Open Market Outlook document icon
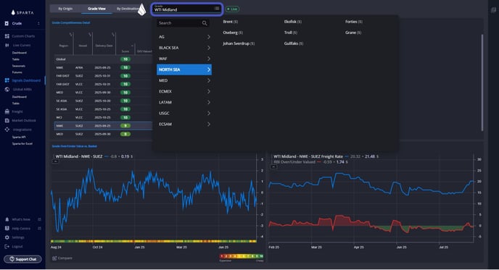The width and height of the screenshot is (499, 270). point(7,120)
